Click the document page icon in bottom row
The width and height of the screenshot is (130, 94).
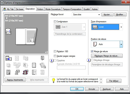[x=8, y=72]
